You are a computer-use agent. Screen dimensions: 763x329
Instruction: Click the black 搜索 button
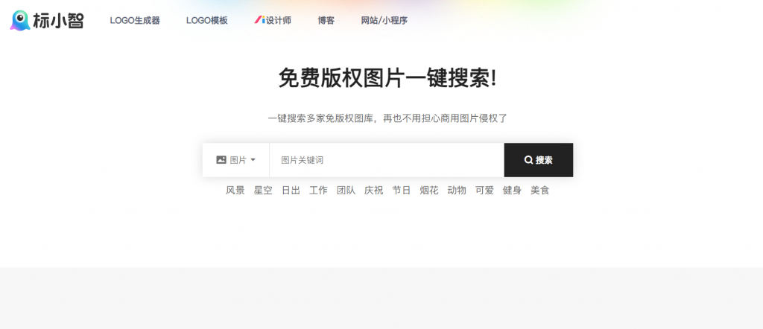pyautogui.click(x=539, y=160)
